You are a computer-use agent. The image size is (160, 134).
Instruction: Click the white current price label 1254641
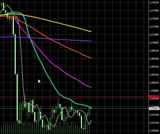(x=154, y=109)
